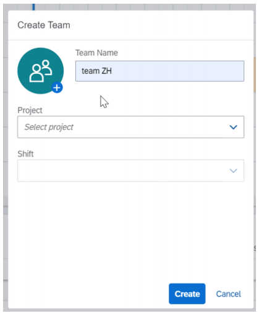Click the Create Team dialog title
The height and width of the screenshot is (316, 259).
point(44,25)
